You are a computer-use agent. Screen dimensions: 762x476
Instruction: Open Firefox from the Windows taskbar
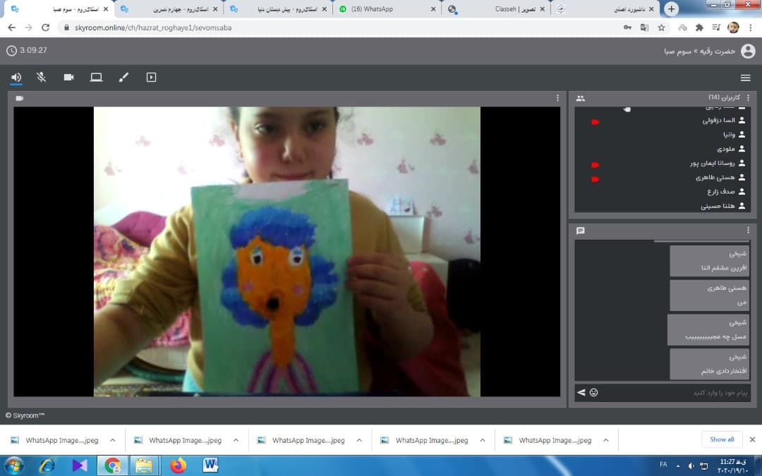tap(178, 465)
